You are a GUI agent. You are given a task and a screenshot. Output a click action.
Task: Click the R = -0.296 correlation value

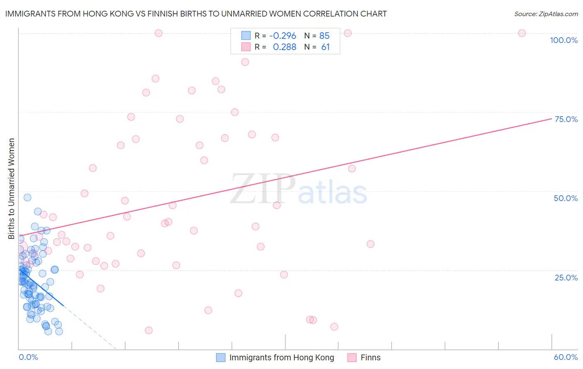tap(275, 36)
